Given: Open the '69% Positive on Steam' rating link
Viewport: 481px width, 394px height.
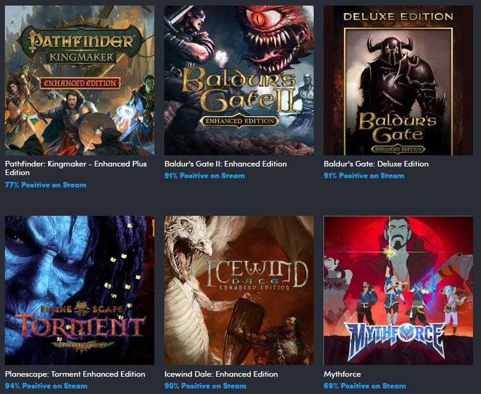Looking at the screenshot, I should [x=365, y=386].
